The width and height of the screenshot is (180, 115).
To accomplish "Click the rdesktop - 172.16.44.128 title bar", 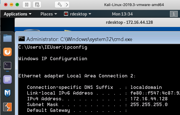I will [x=97, y=22].
